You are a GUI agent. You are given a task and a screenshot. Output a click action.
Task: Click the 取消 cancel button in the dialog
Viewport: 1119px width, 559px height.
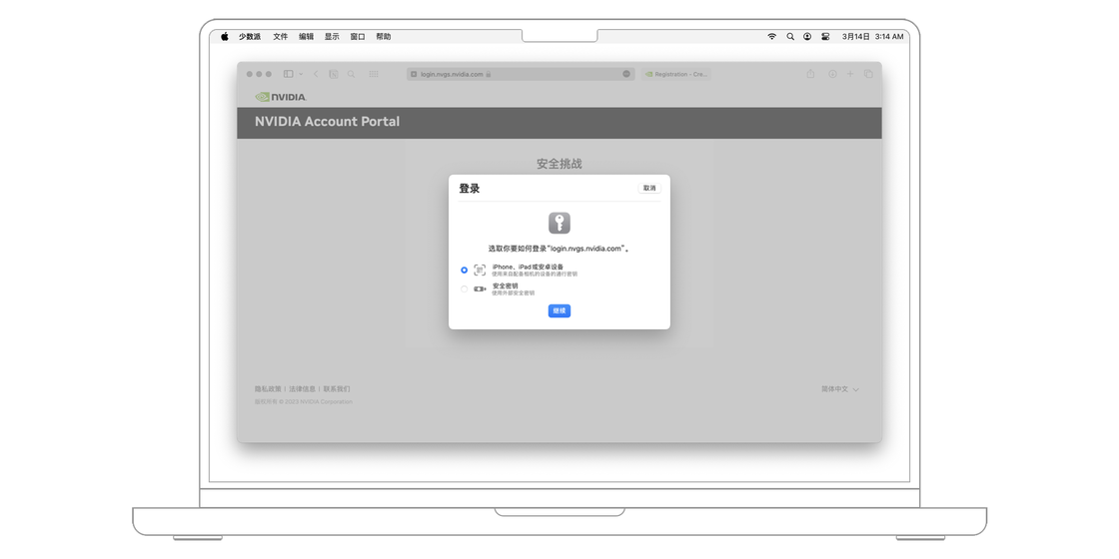(x=648, y=189)
